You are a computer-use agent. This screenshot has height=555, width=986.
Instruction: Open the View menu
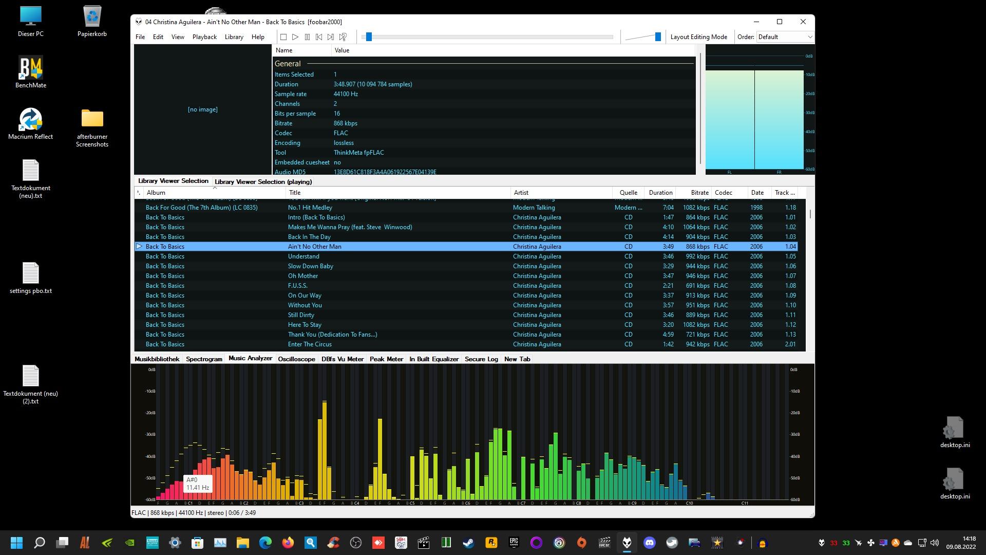click(x=178, y=37)
